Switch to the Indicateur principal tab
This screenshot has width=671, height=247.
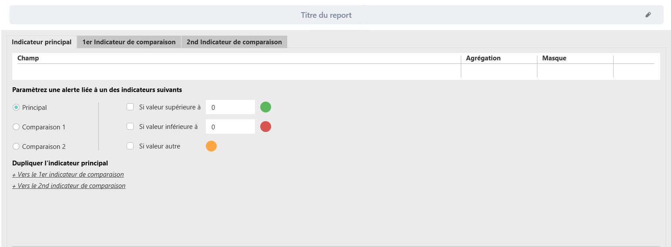click(x=42, y=42)
